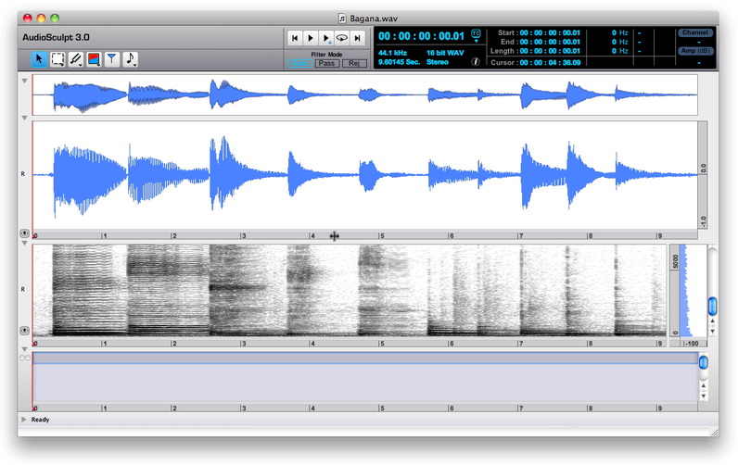Screen dimensions: 738x465
Task: Click the AudioSculpt 3.0 title label
Action: click(56, 37)
